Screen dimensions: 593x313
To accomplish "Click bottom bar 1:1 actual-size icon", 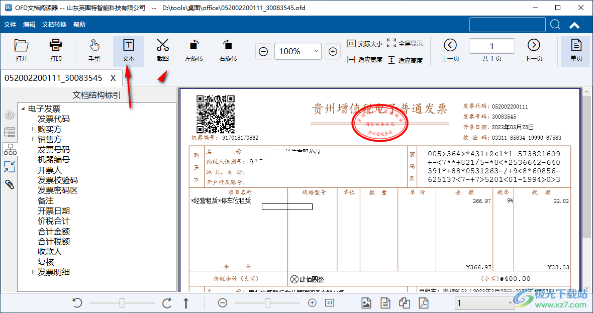I will (330, 303).
